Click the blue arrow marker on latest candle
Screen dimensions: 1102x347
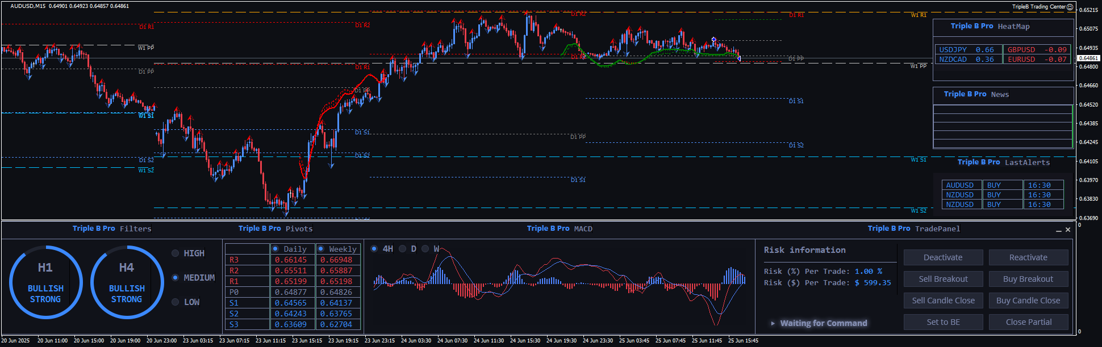coord(738,58)
